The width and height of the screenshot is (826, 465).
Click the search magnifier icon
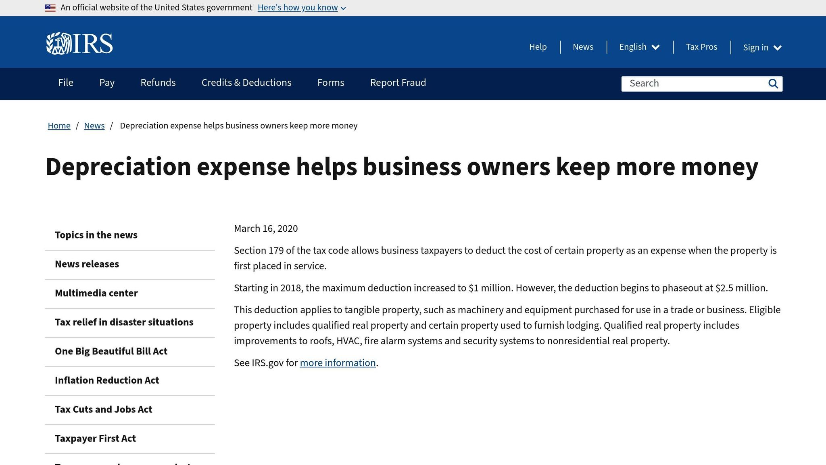point(773,84)
